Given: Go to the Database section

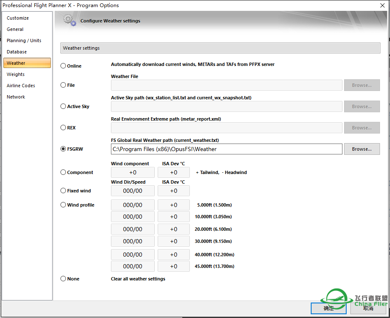Looking at the screenshot, I should tap(17, 52).
